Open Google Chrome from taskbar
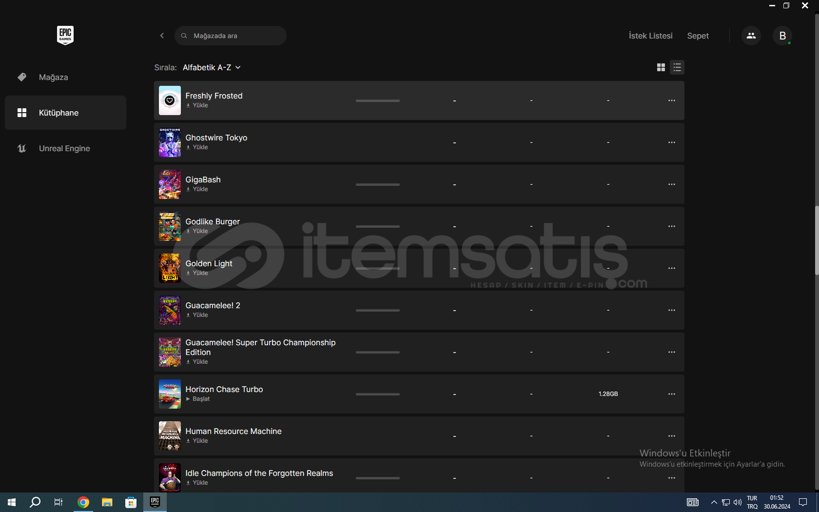Image resolution: width=819 pixels, height=512 pixels. (x=83, y=502)
